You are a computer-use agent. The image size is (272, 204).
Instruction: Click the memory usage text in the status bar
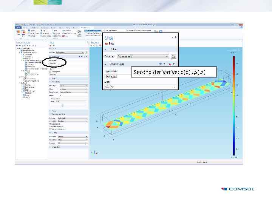pyautogui.click(x=202, y=162)
